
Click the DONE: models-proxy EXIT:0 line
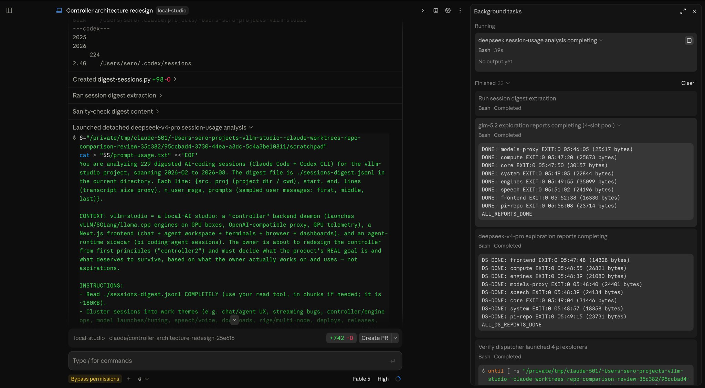(557, 149)
